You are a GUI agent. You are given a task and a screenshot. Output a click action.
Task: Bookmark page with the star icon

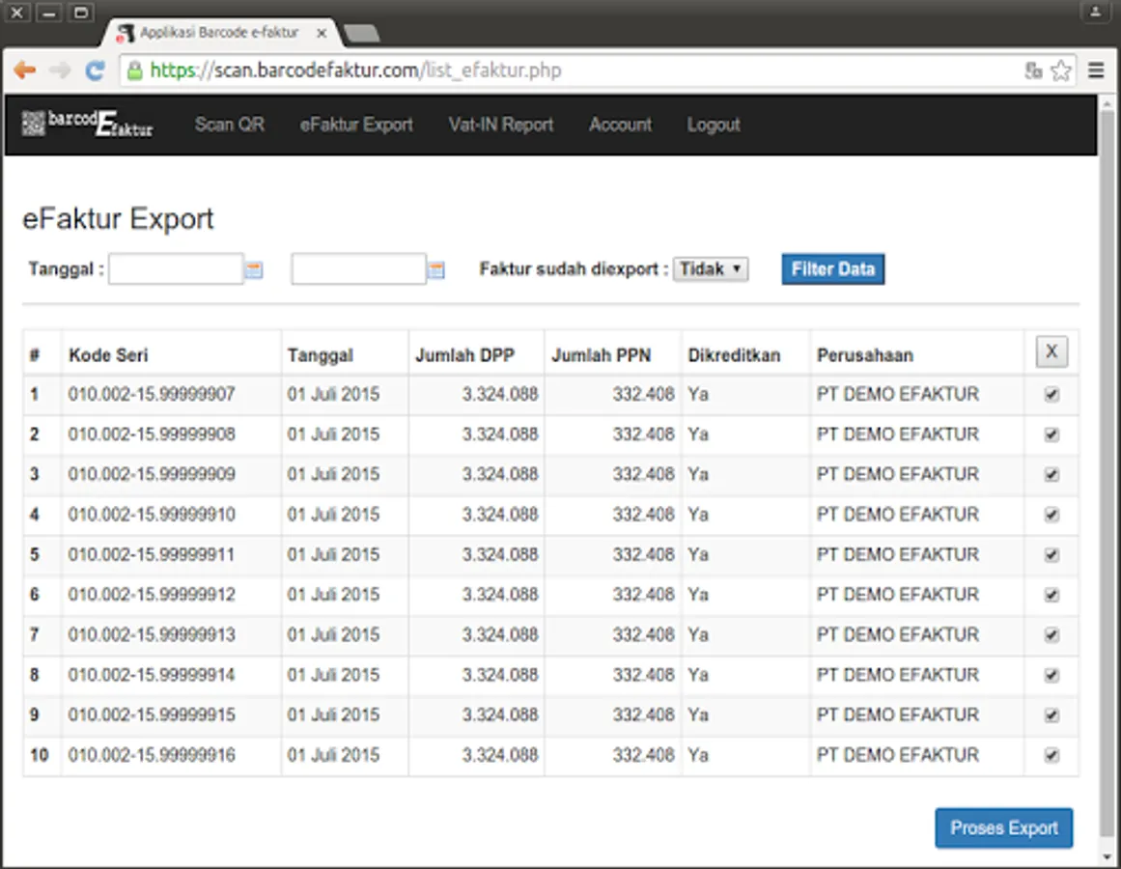pos(1062,70)
